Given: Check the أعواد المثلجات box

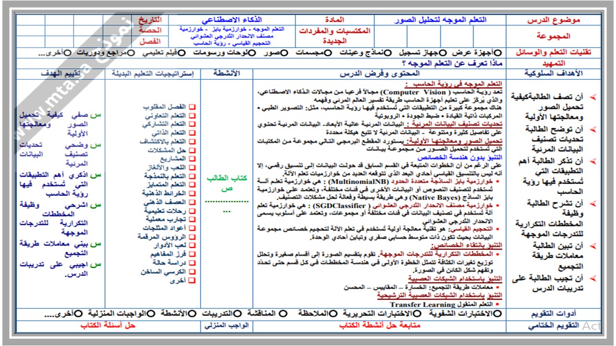Looking at the screenshot, I should coord(192,228).
